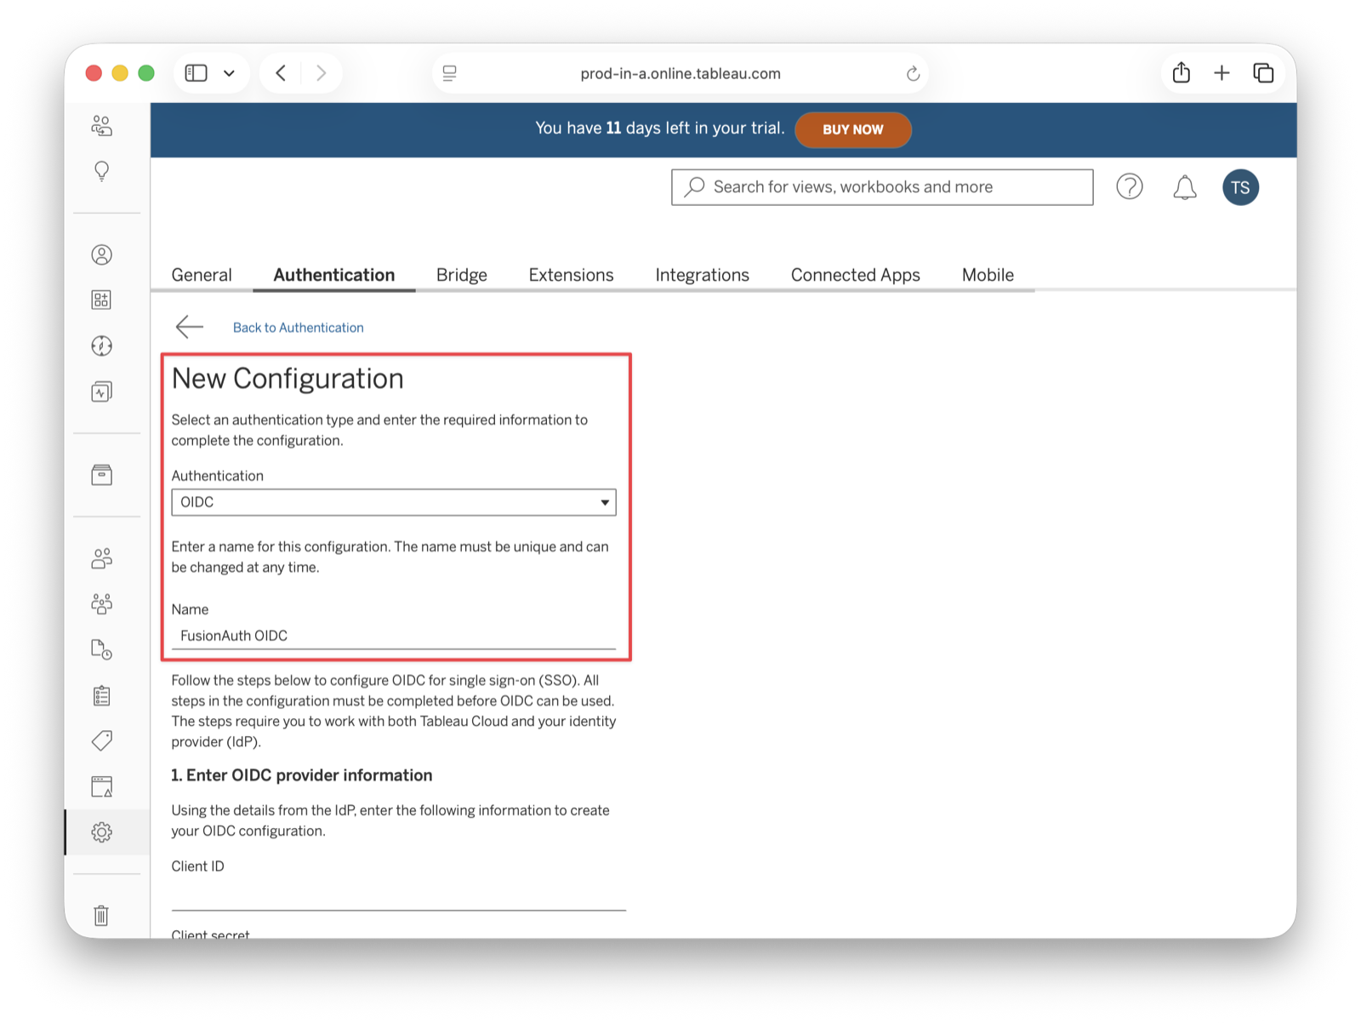Switch to the Connected Apps tab
Image resolution: width=1361 pixels, height=1023 pixels.
coord(855,274)
